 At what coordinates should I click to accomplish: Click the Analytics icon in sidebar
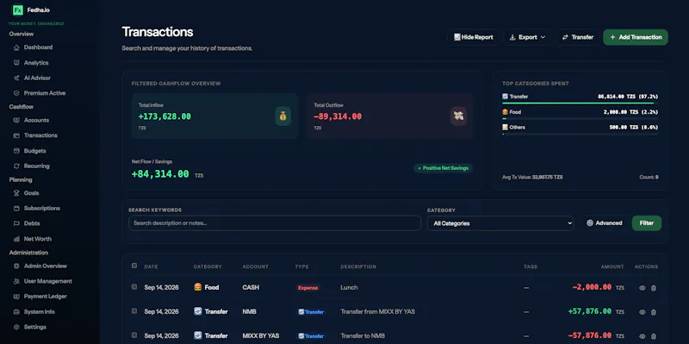pos(16,63)
